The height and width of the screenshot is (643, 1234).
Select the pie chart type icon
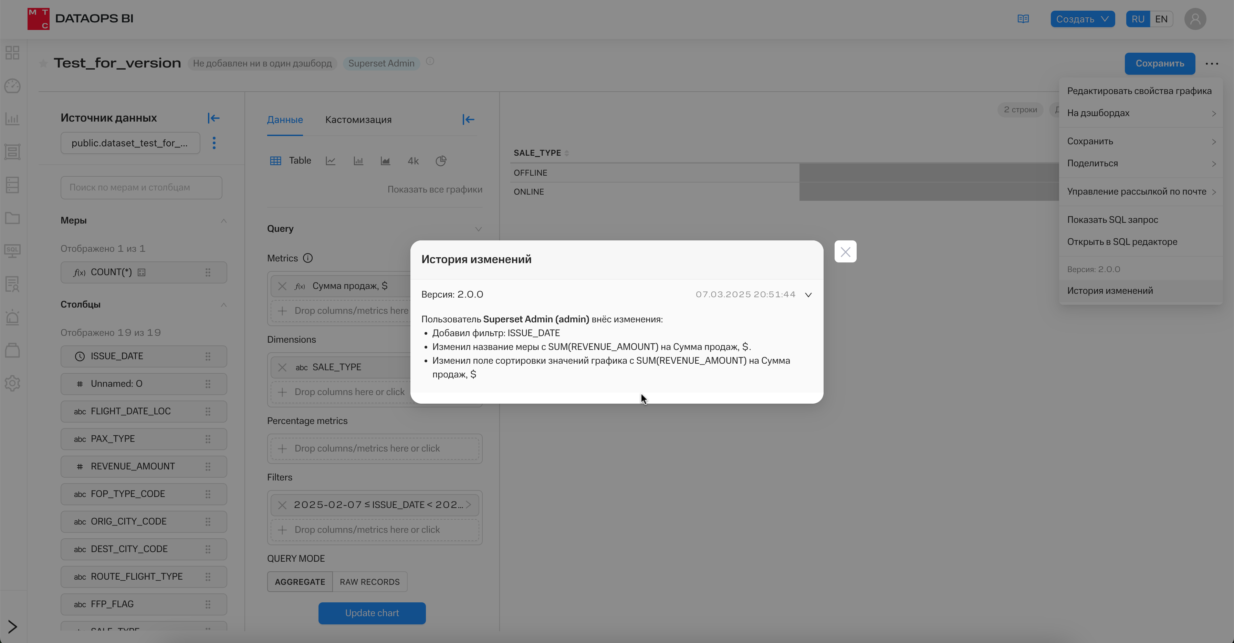click(x=441, y=161)
